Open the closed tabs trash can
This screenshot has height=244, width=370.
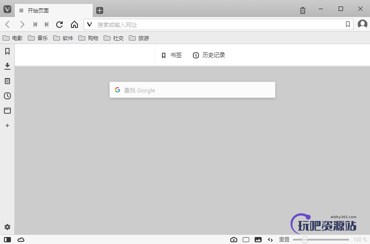303,10
